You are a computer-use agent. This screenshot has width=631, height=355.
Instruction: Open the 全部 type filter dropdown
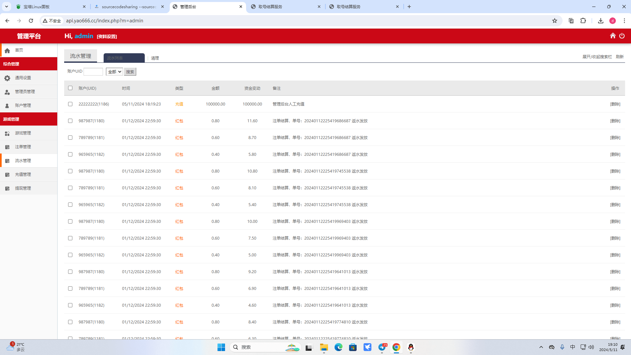pos(114,72)
